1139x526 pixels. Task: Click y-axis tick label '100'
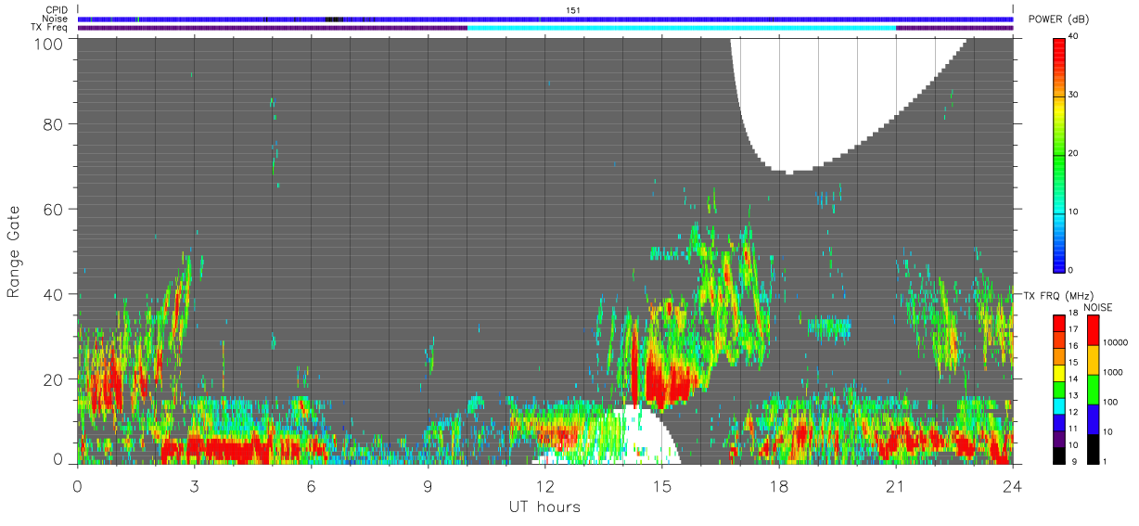click(x=48, y=43)
